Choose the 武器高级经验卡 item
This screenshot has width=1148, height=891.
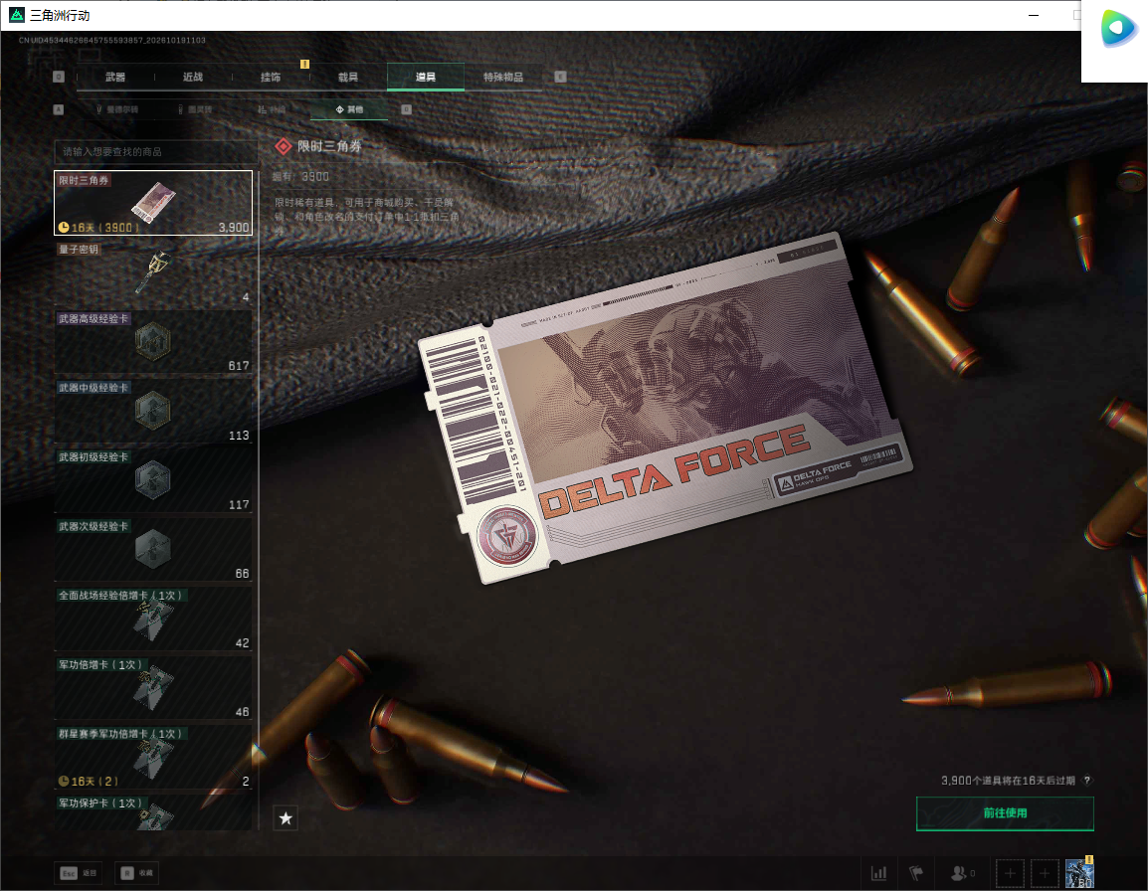[x=153, y=341]
